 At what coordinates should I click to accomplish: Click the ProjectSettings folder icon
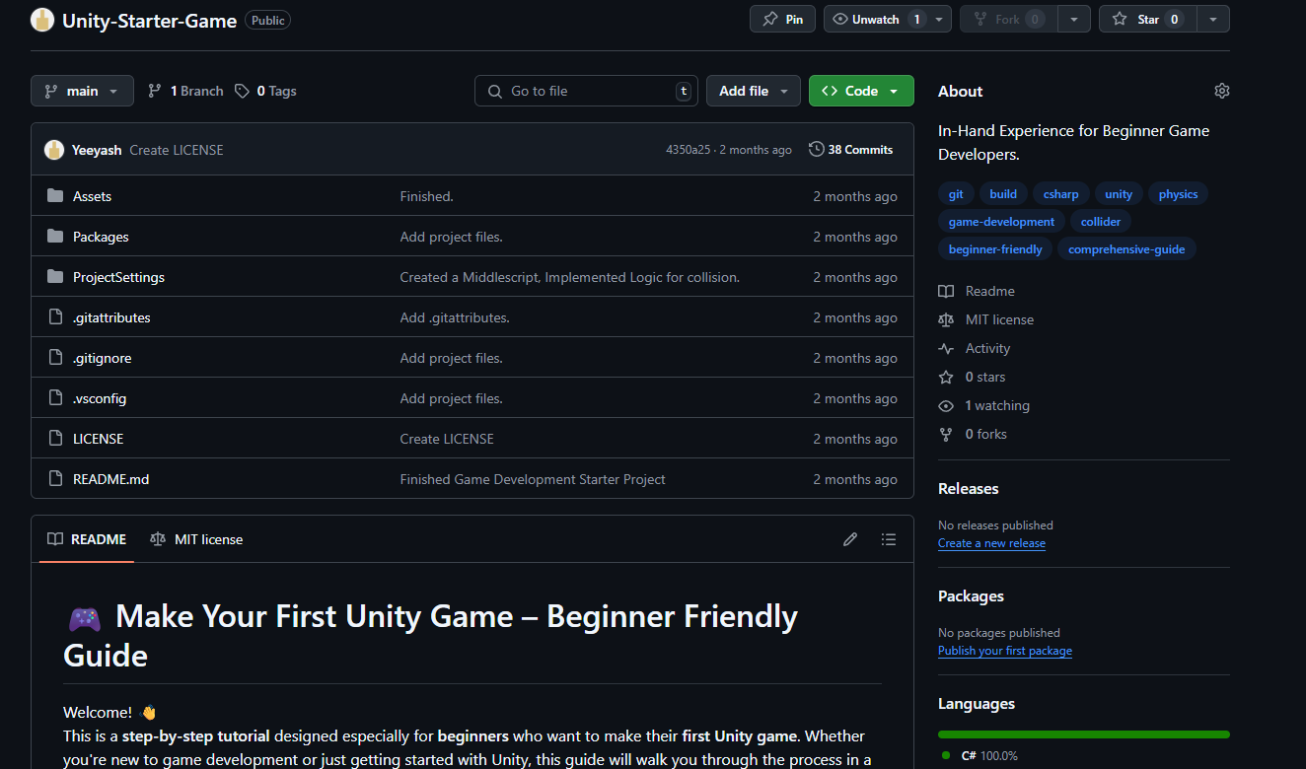55,277
